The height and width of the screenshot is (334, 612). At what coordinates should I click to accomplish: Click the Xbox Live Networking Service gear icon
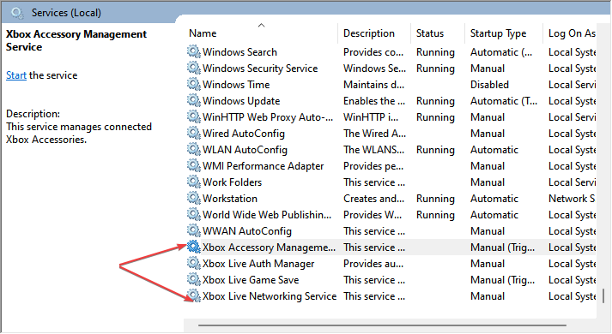(x=194, y=295)
